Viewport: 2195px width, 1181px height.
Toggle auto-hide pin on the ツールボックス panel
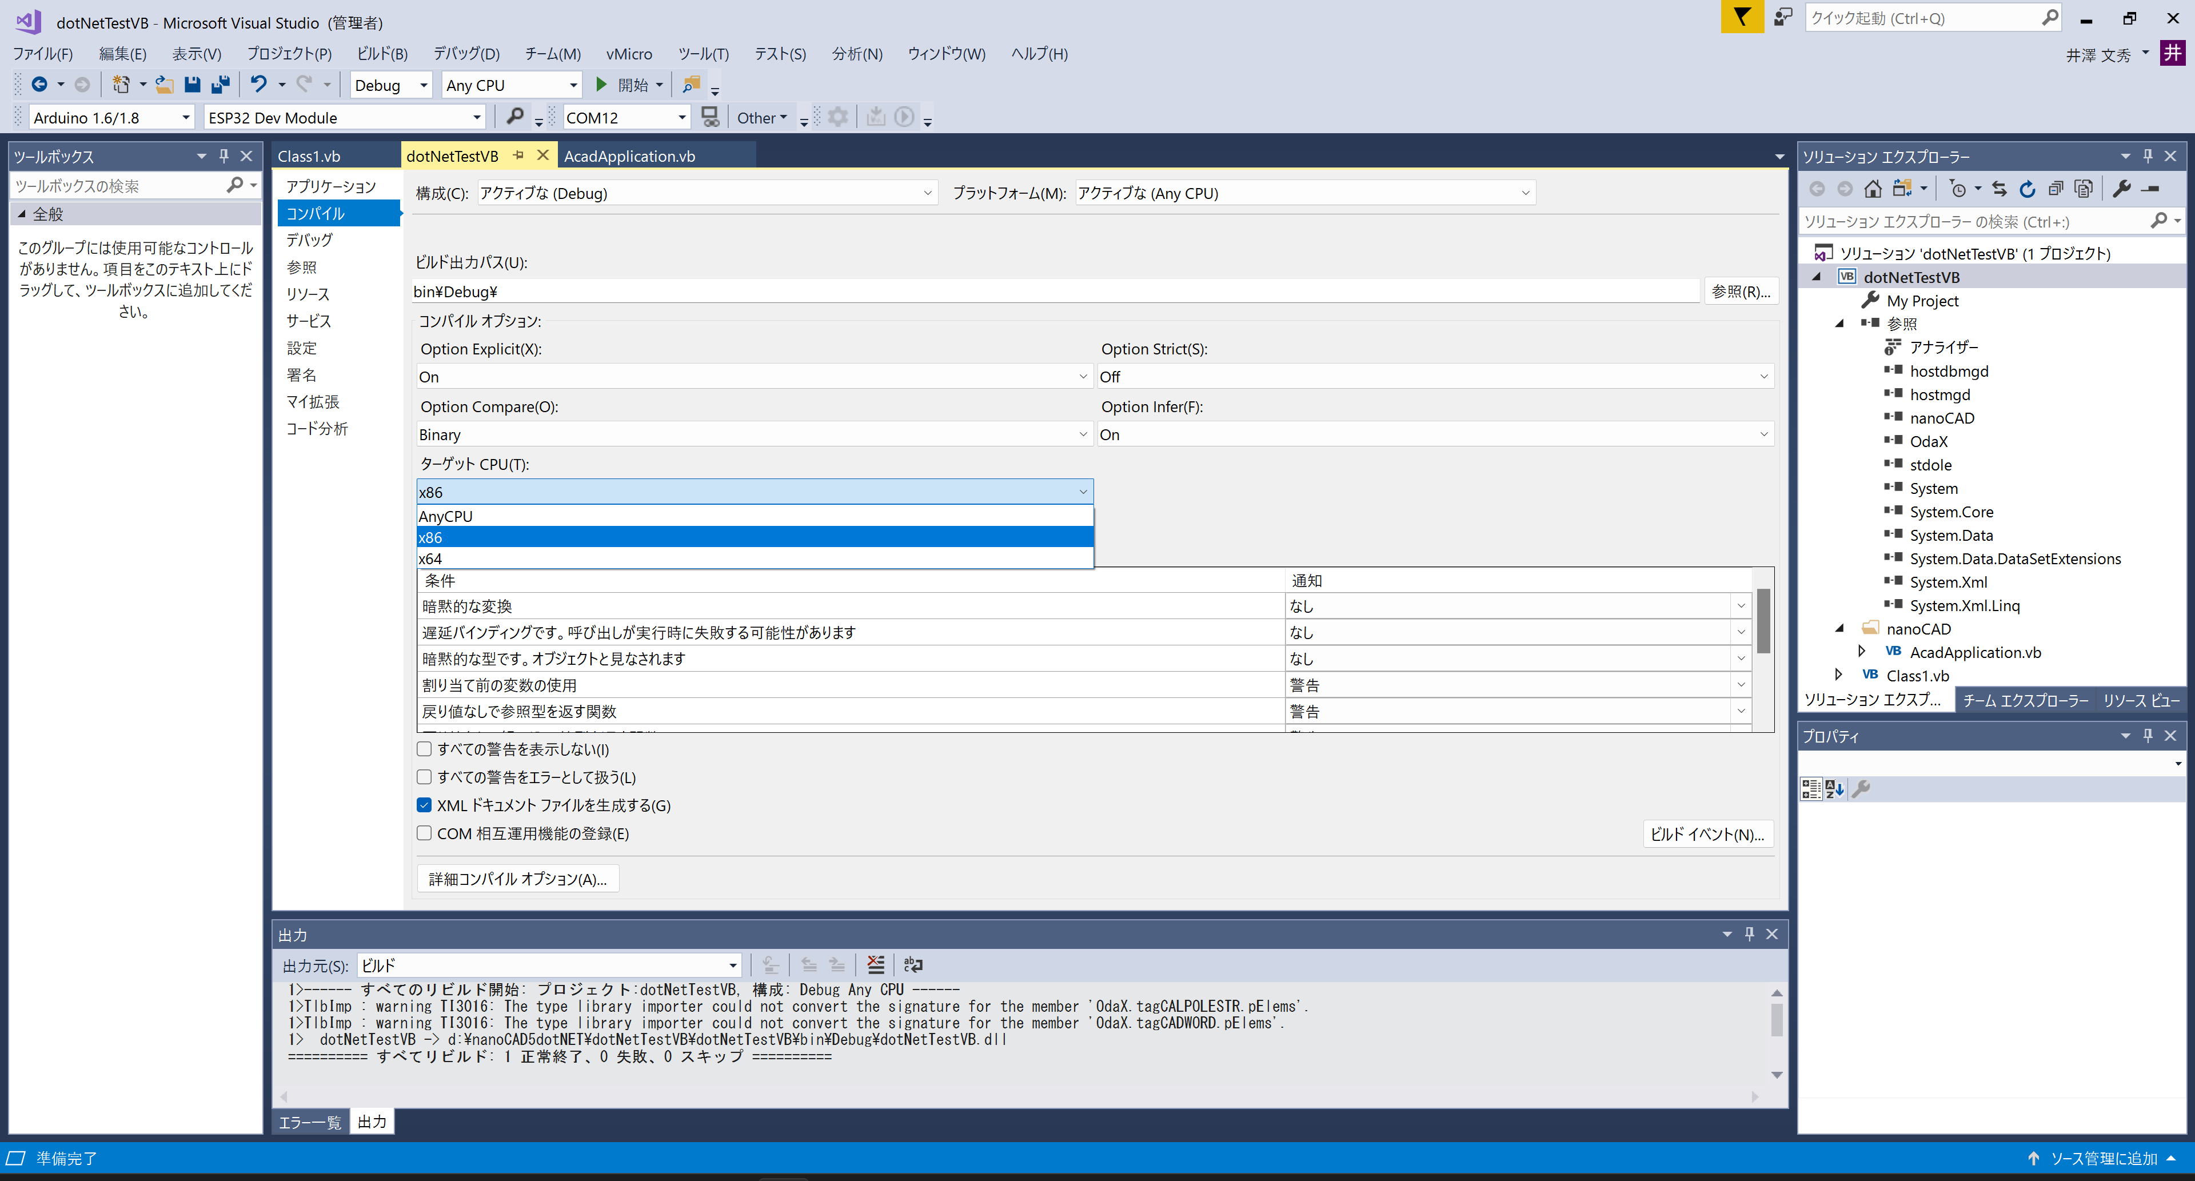pyautogui.click(x=224, y=156)
